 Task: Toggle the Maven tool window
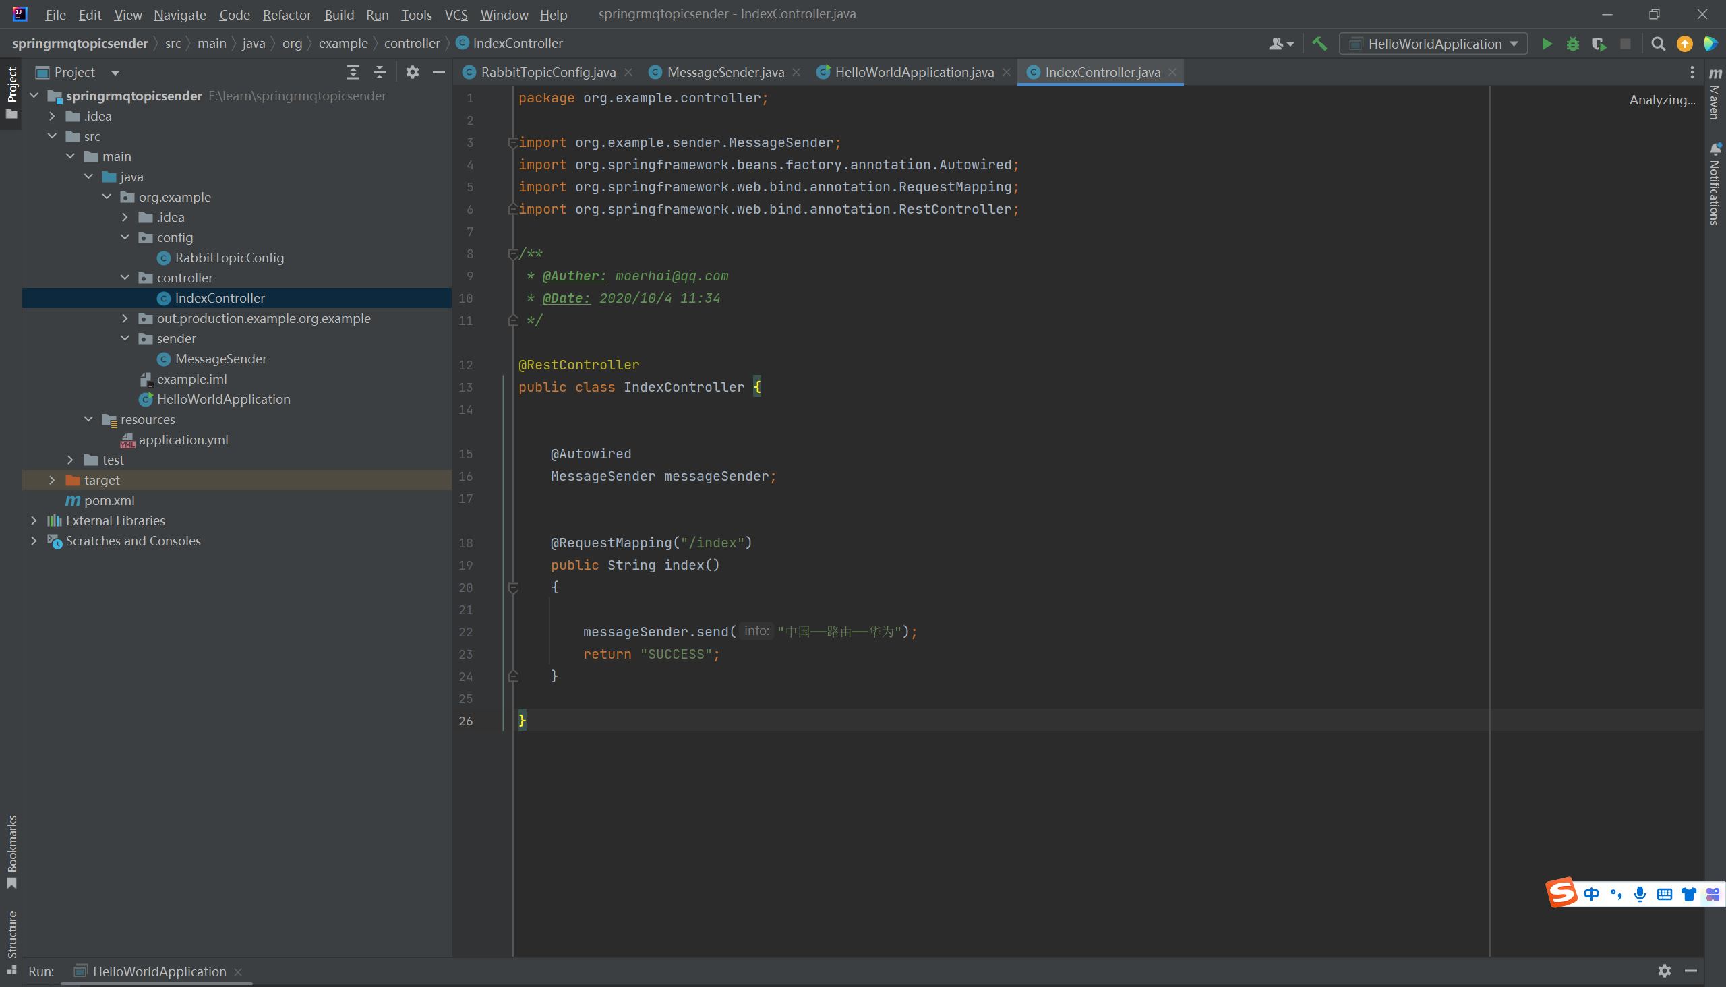[1715, 94]
